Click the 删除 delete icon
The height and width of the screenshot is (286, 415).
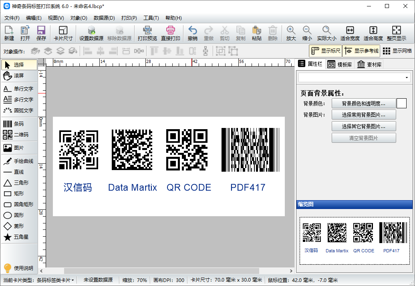273,33
